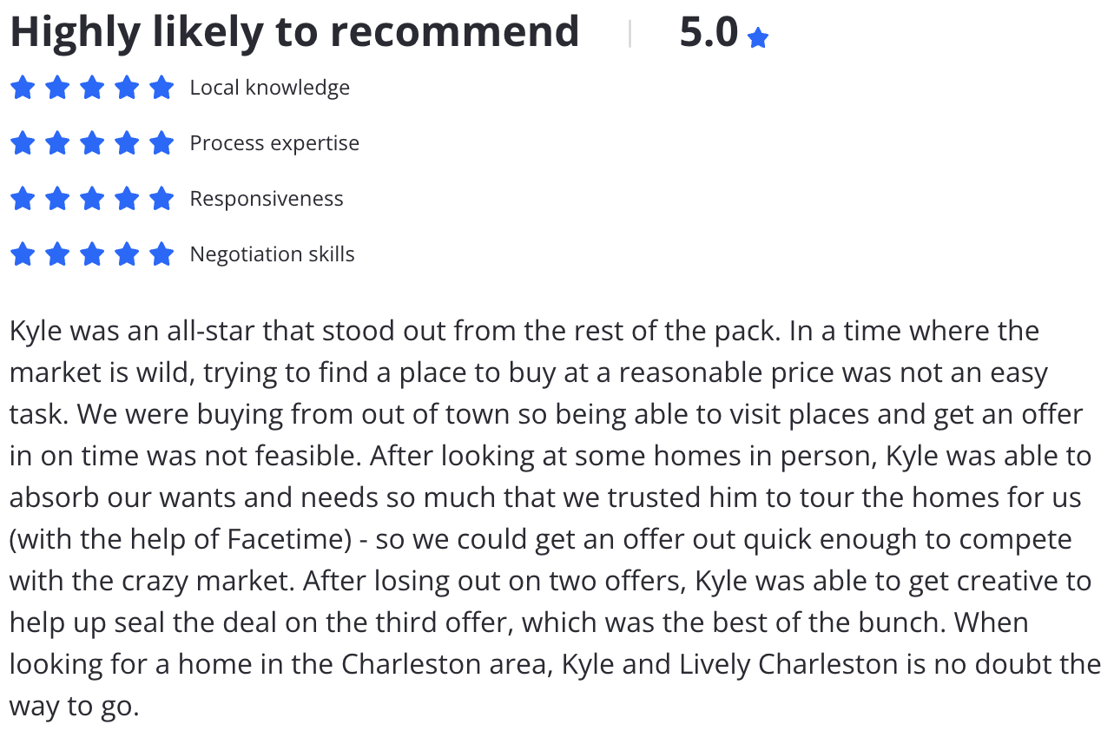Click the third star of Process expertise
Screen dimensions: 1114x731
coord(92,143)
